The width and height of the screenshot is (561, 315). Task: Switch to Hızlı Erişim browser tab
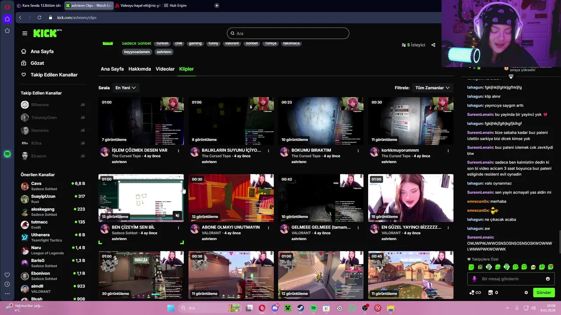(x=175, y=6)
